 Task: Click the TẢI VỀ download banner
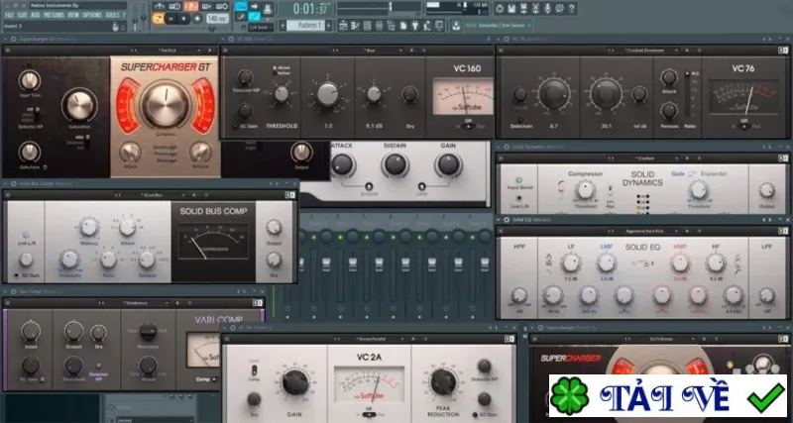[x=667, y=395]
